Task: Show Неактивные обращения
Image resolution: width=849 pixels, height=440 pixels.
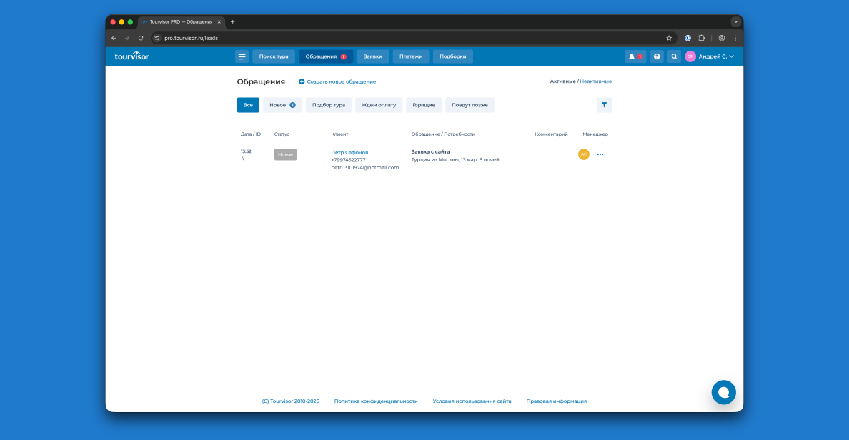Action: [597, 81]
